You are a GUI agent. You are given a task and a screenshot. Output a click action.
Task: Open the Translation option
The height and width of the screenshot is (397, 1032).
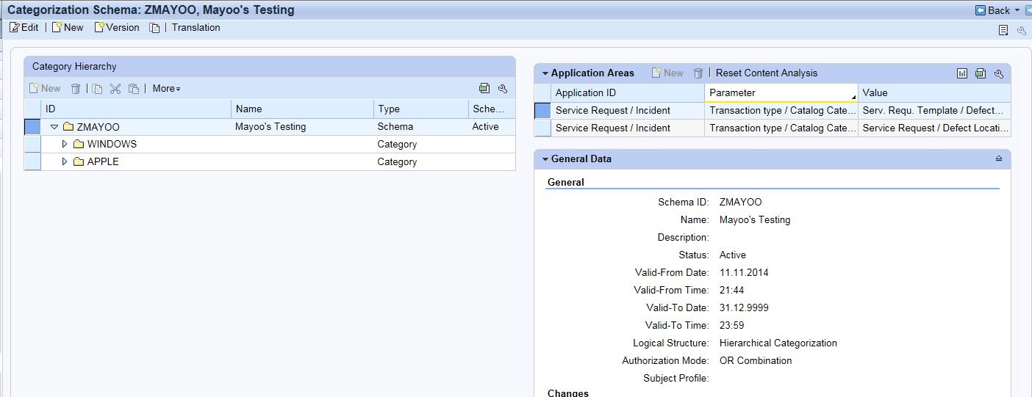click(196, 27)
